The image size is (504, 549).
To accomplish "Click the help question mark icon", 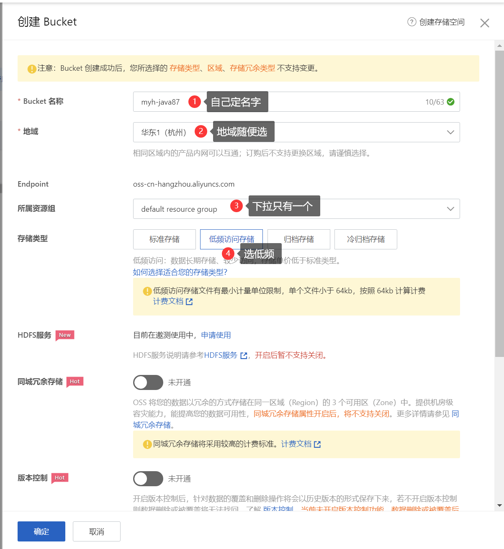I will pyautogui.click(x=411, y=22).
